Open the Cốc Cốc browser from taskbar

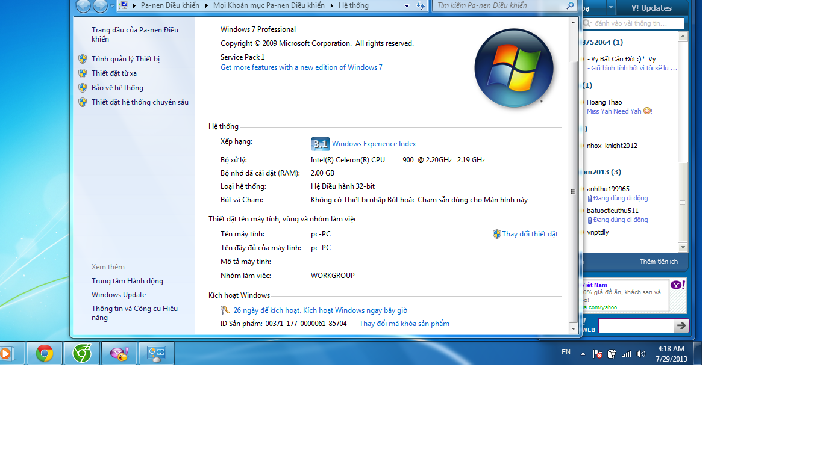click(x=82, y=354)
